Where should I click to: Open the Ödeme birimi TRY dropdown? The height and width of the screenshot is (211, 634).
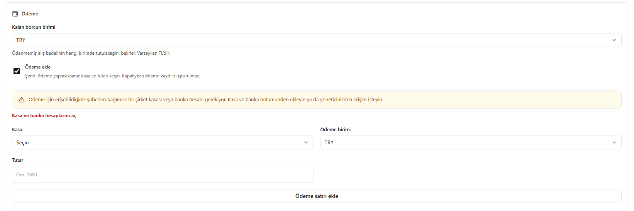(471, 142)
